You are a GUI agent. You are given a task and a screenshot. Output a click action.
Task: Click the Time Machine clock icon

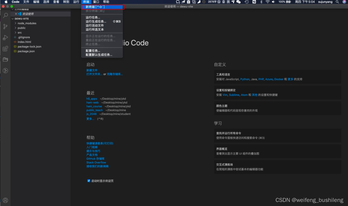[247, 2]
